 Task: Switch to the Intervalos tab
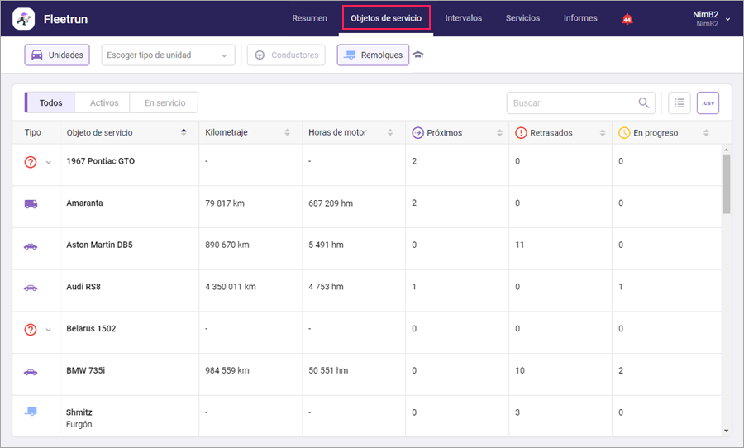point(463,18)
